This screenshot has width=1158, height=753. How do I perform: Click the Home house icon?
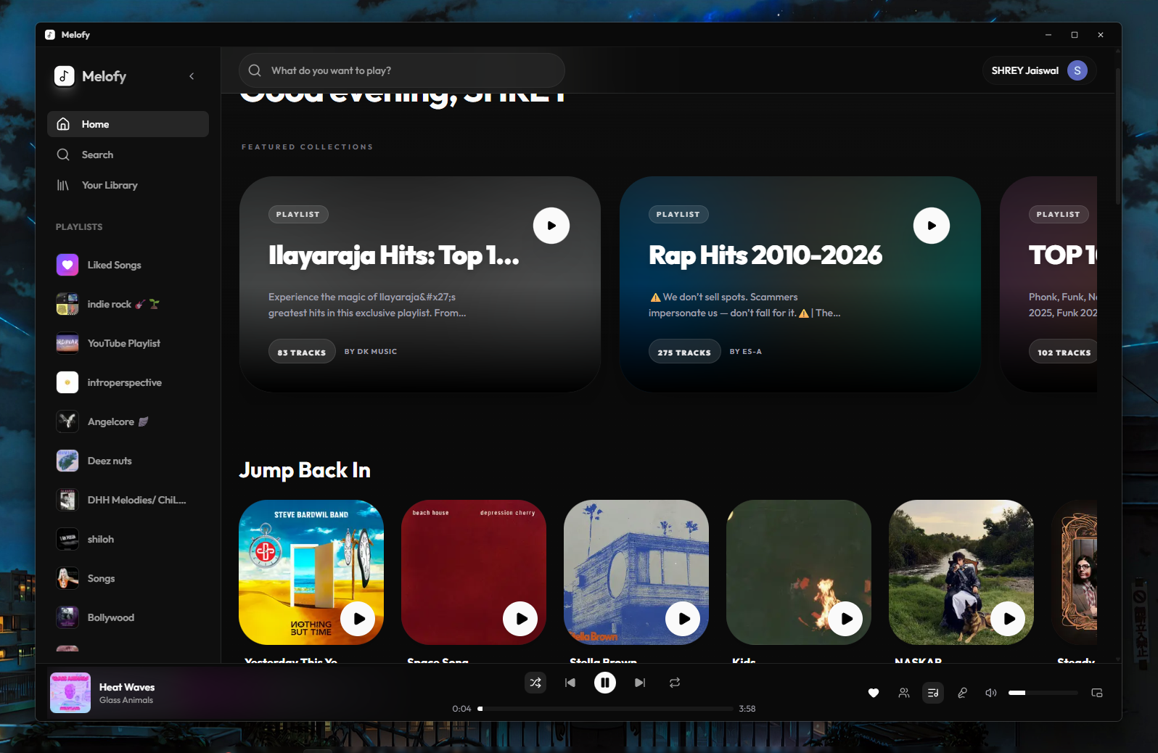63,124
